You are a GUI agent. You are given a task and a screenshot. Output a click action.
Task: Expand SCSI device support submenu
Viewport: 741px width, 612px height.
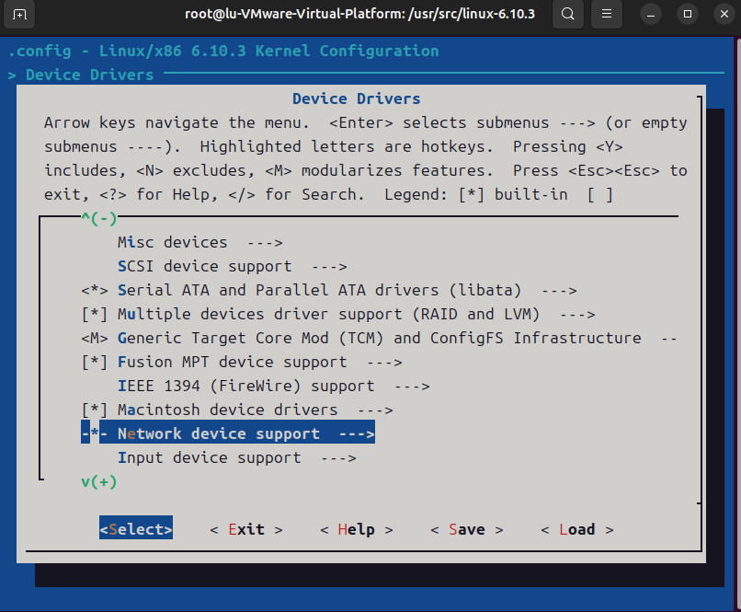[x=232, y=267]
